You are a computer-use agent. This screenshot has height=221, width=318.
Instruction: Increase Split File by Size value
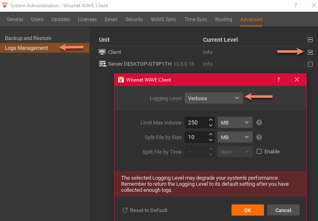click(x=211, y=135)
